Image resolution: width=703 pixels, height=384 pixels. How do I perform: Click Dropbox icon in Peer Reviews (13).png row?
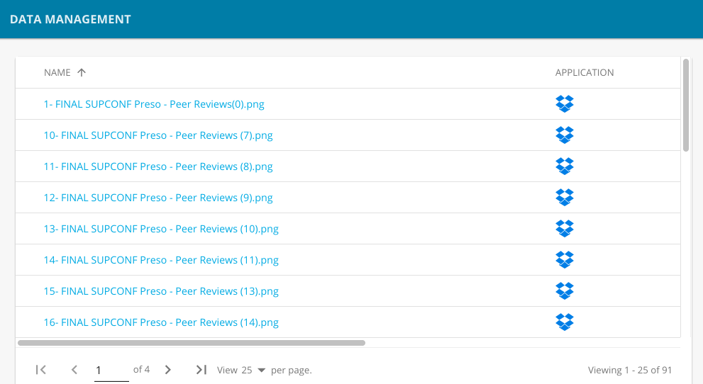click(565, 291)
